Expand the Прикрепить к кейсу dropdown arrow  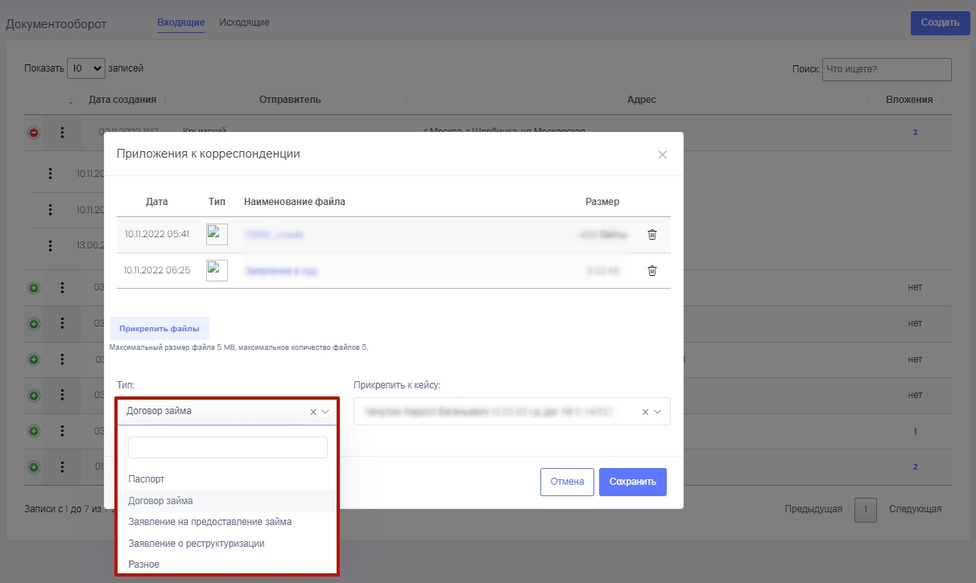[658, 412]
